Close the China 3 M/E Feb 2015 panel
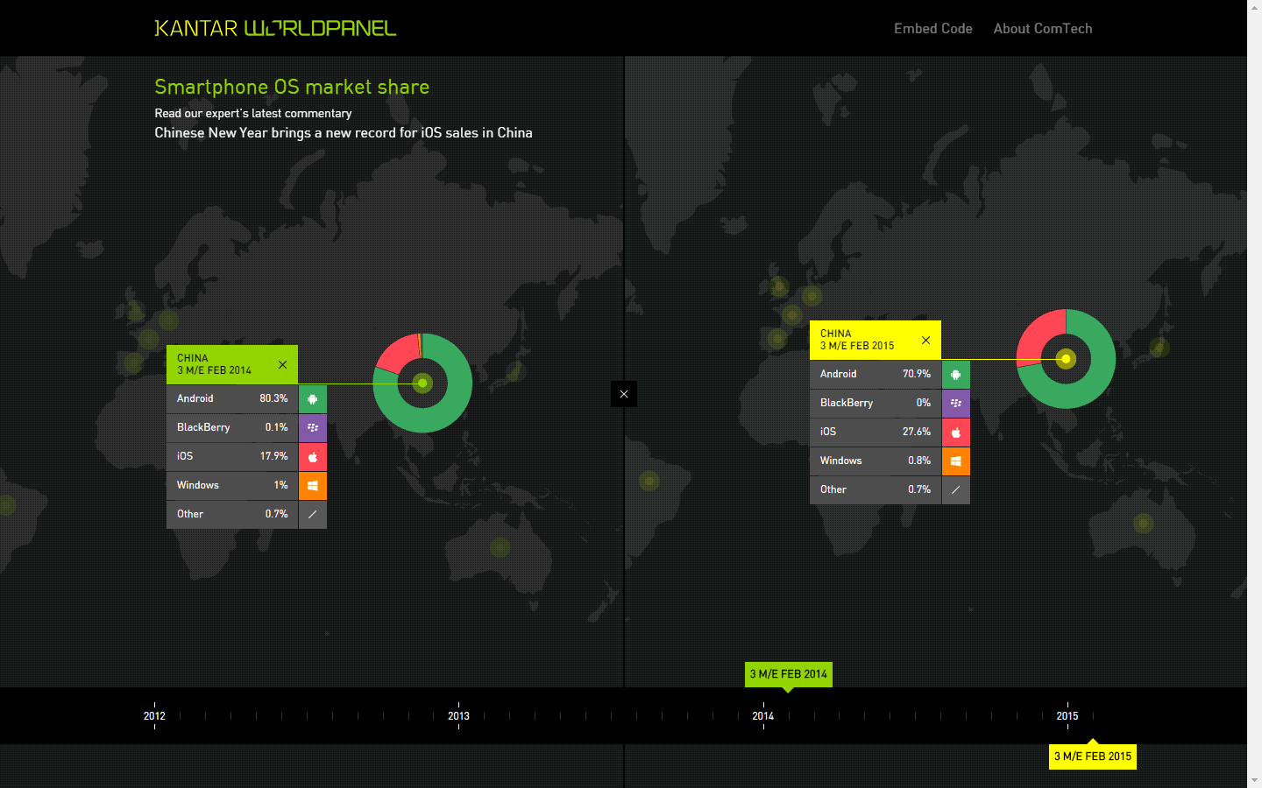The image size is (1262, 788). pyautogui.click(x=925, y=340)
